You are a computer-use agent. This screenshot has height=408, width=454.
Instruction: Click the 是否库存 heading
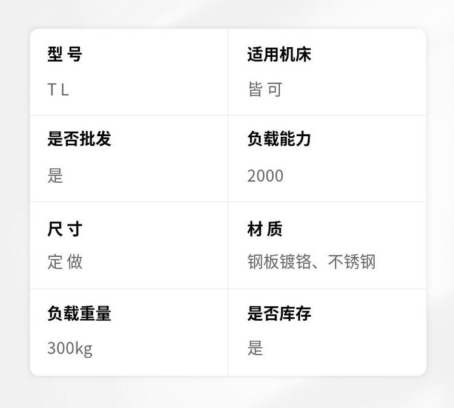coord(279,314)
